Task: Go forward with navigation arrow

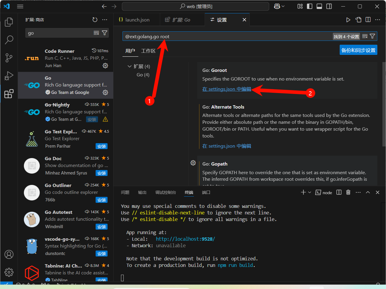Action: click(x=114, y=6)
